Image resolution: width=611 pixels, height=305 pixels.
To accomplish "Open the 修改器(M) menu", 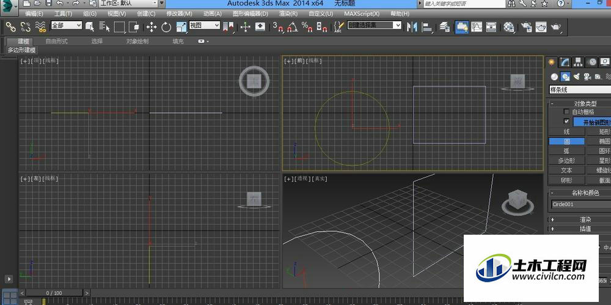I will tap(179, 13).
